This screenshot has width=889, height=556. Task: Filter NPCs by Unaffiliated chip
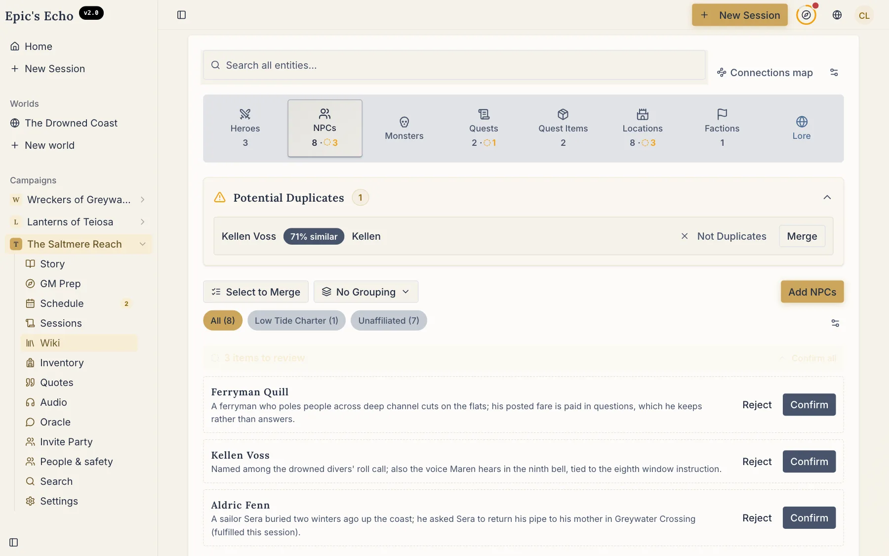[389, 321]
